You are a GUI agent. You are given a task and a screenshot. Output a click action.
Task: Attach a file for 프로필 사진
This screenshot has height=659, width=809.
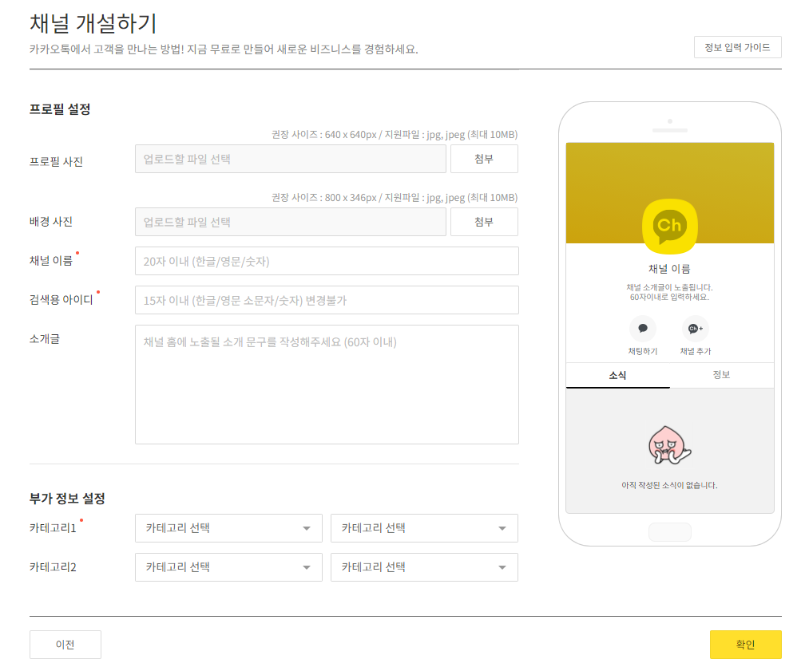pyautogui.click(x=484, y=159)
